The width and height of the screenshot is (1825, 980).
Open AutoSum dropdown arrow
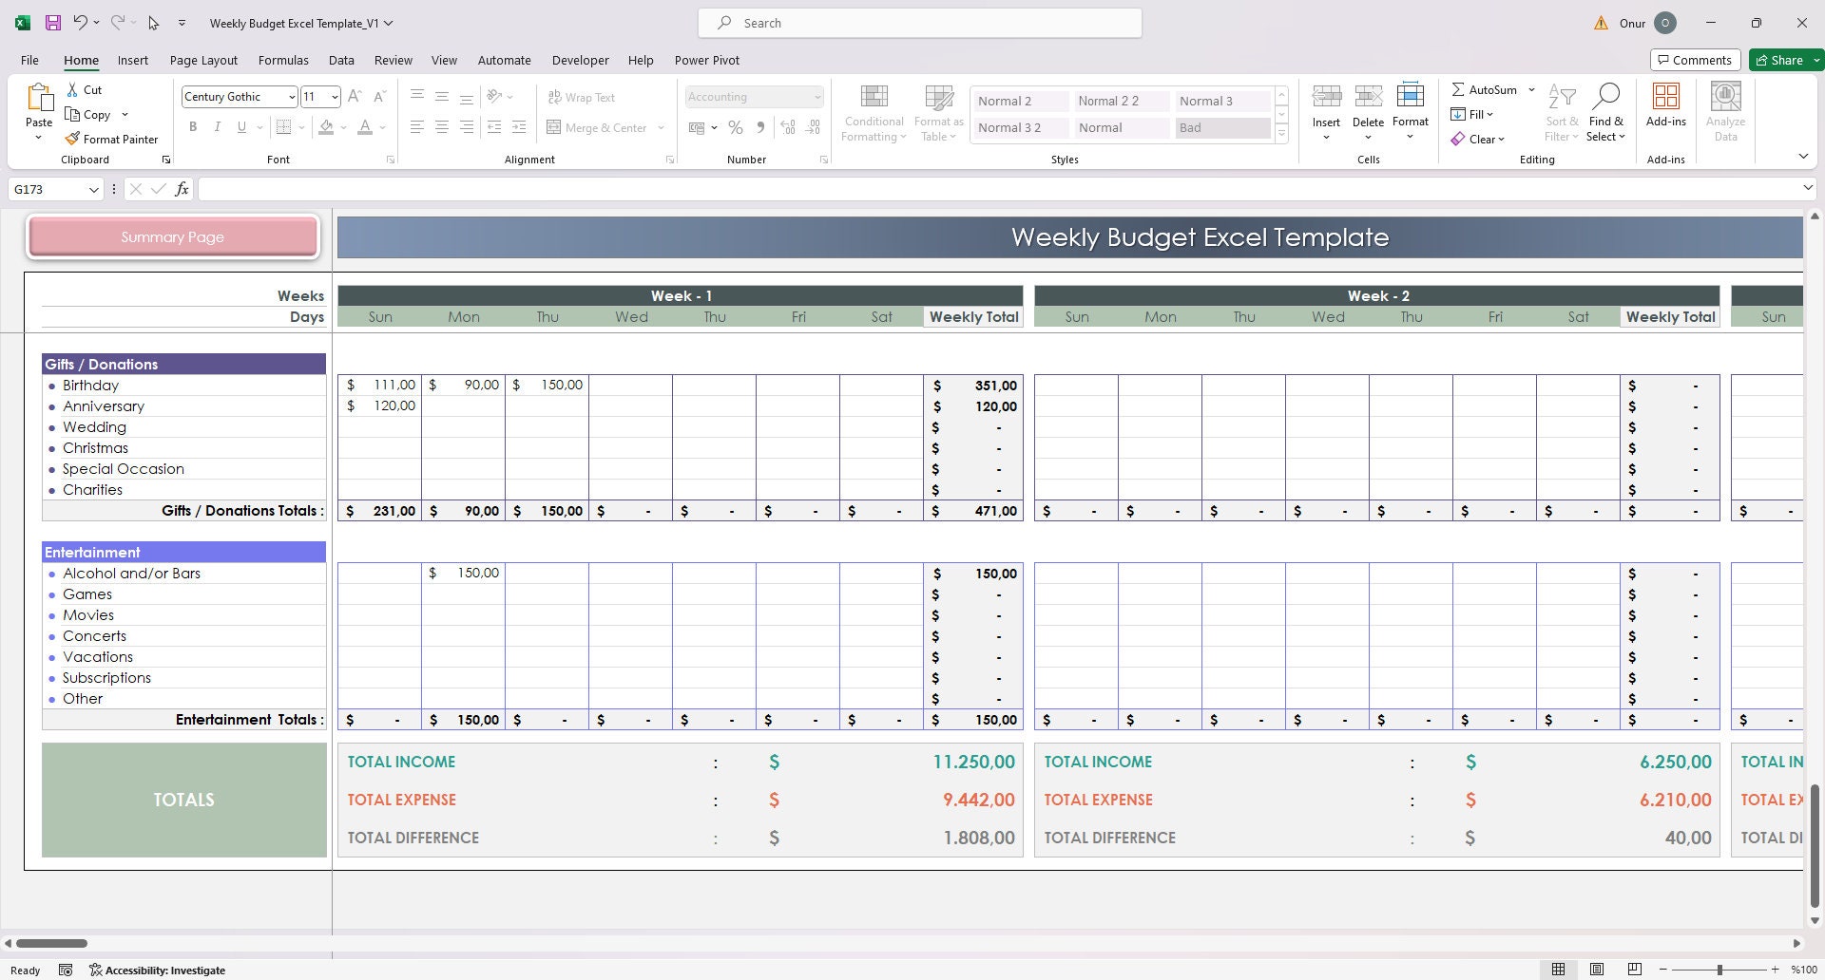(x=1531, y=89)
